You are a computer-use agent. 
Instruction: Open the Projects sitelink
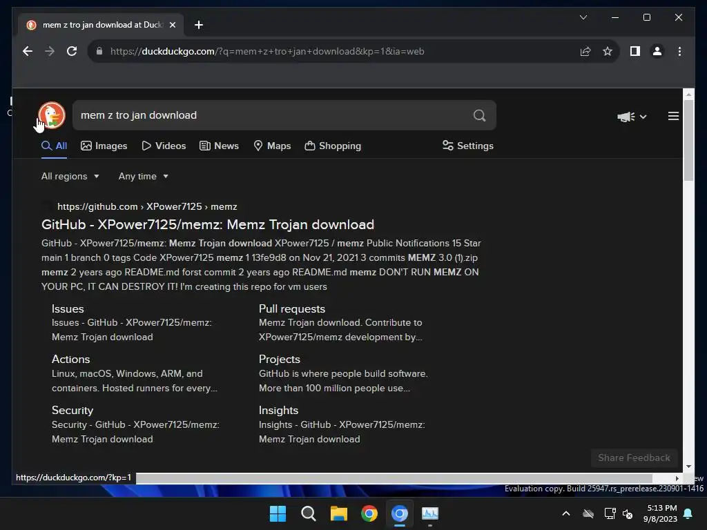click(280, 359)
